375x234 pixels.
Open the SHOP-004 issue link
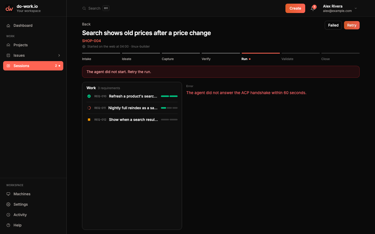pyautogui.click(x=91, y=41)
